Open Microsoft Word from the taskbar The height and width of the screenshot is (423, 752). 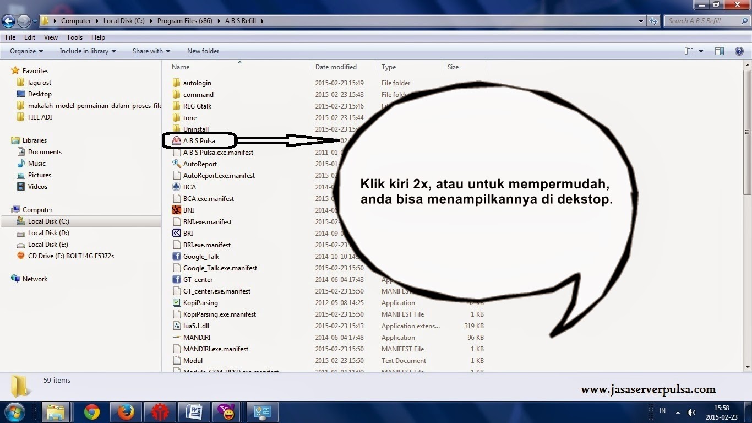(x=193, y=412)
